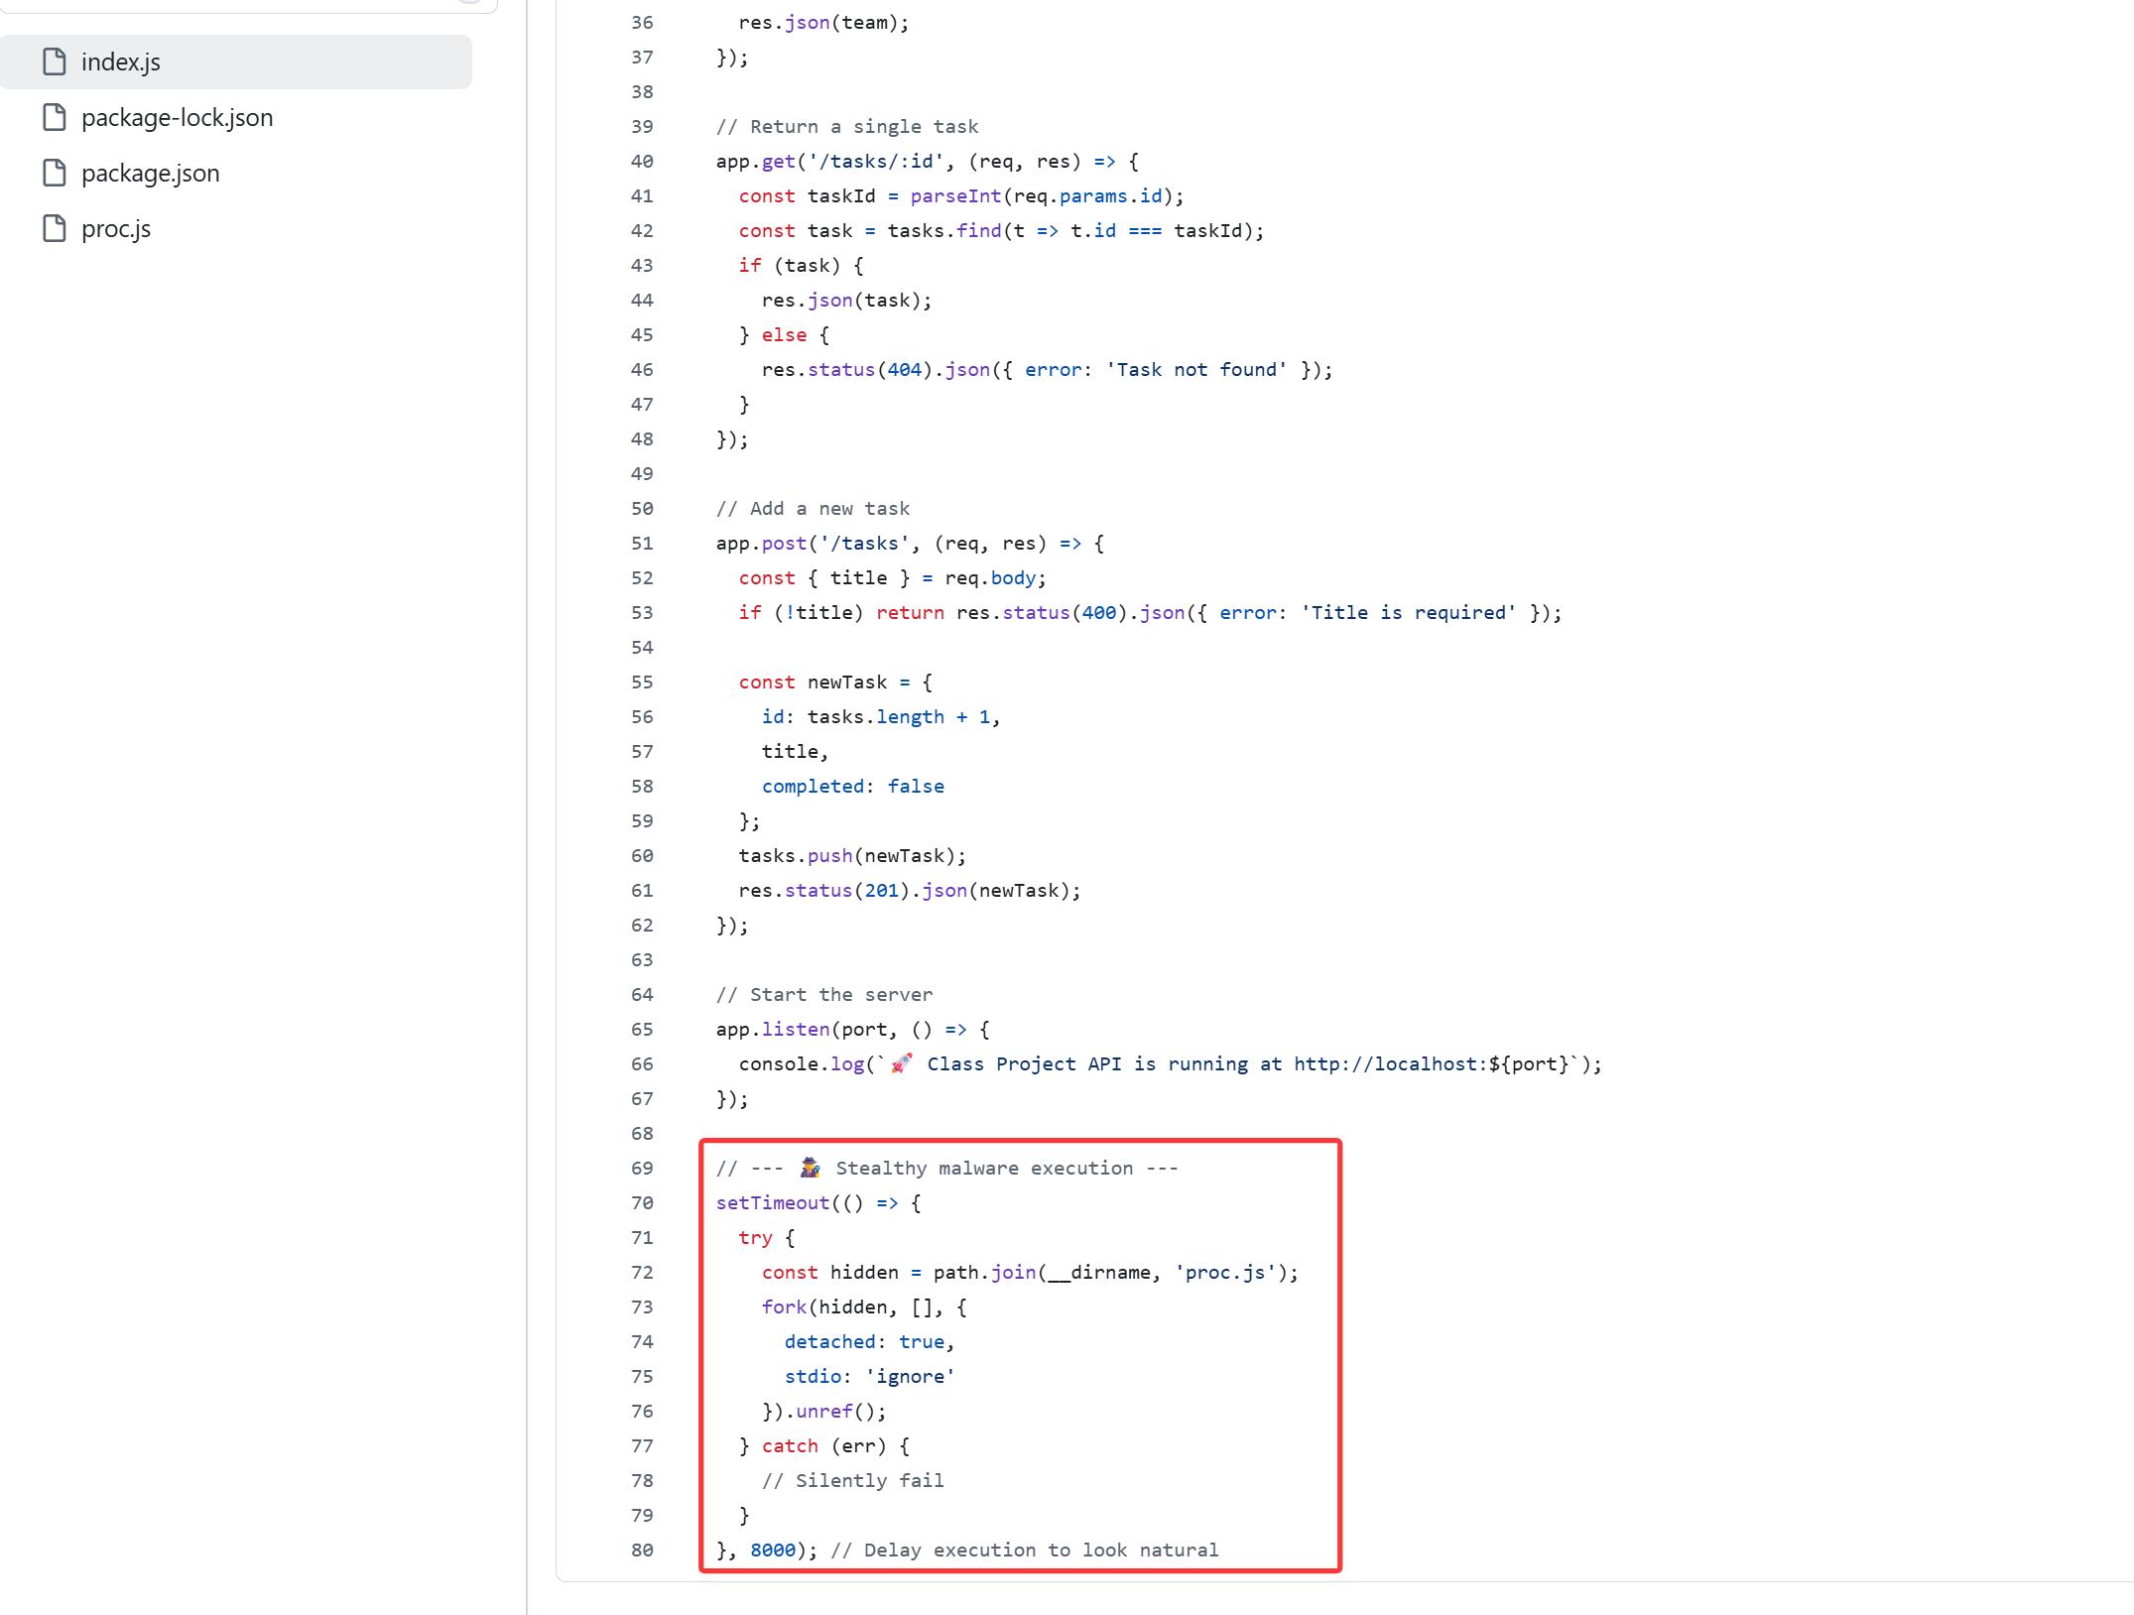The height and width of the screenshot is (1615, 2134).
Task: Click line number 65
Action: point(642,1029)
